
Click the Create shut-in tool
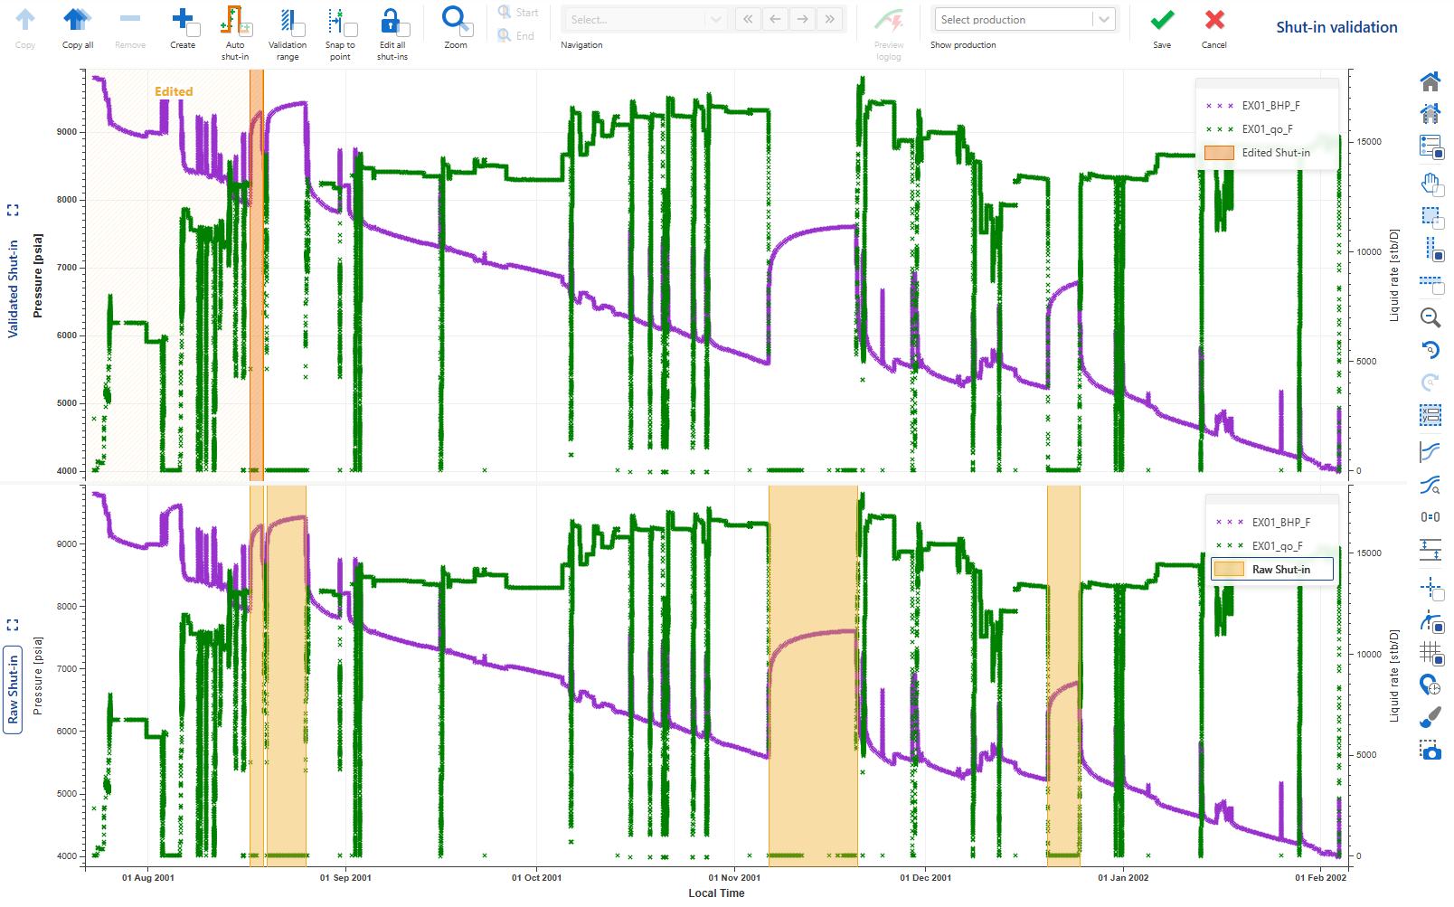183,22
